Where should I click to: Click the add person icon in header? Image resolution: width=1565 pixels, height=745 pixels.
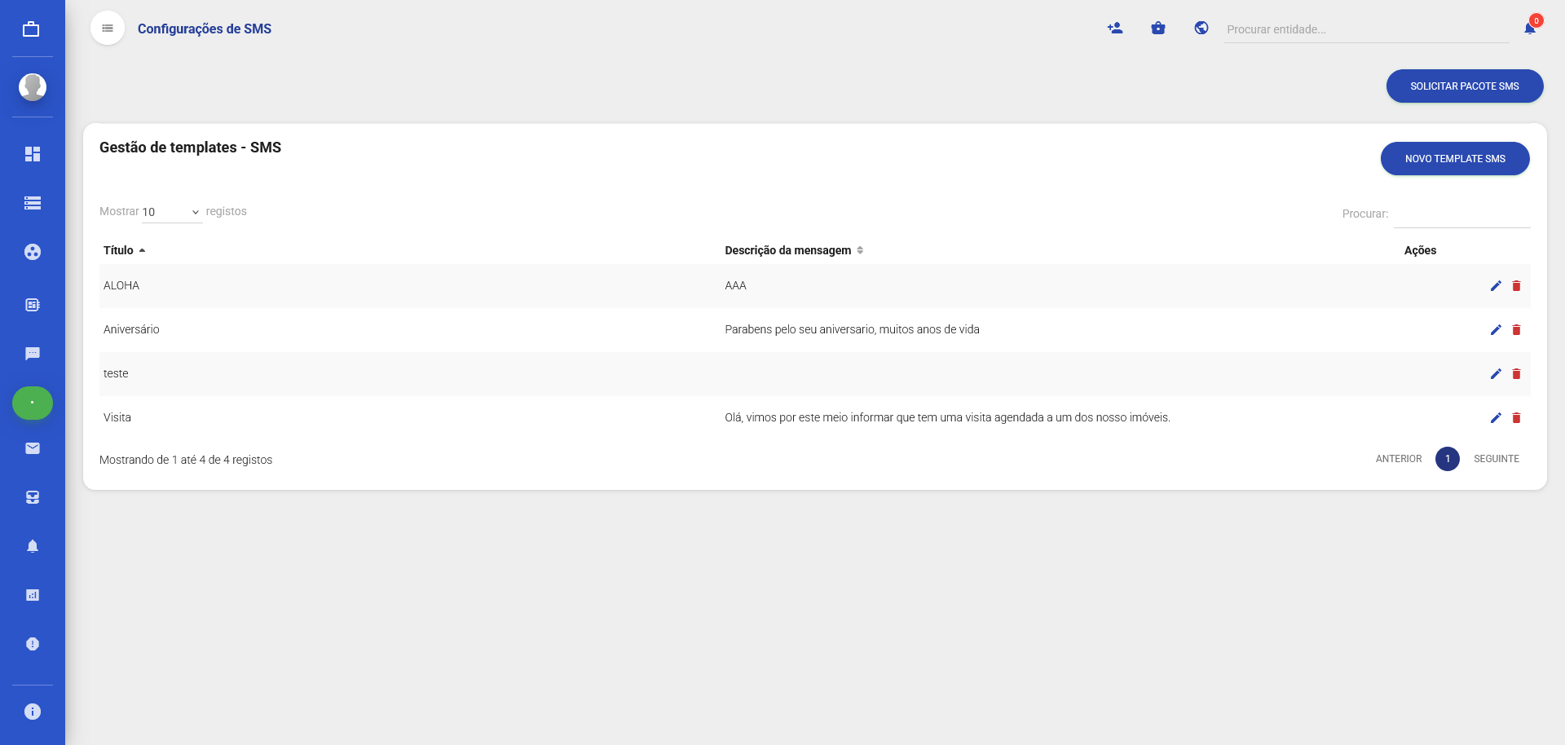(1115, 29)
